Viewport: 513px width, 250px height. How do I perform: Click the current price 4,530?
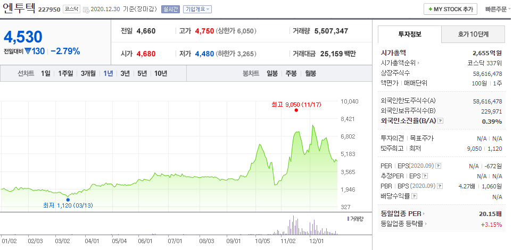[x=23, y=37]
